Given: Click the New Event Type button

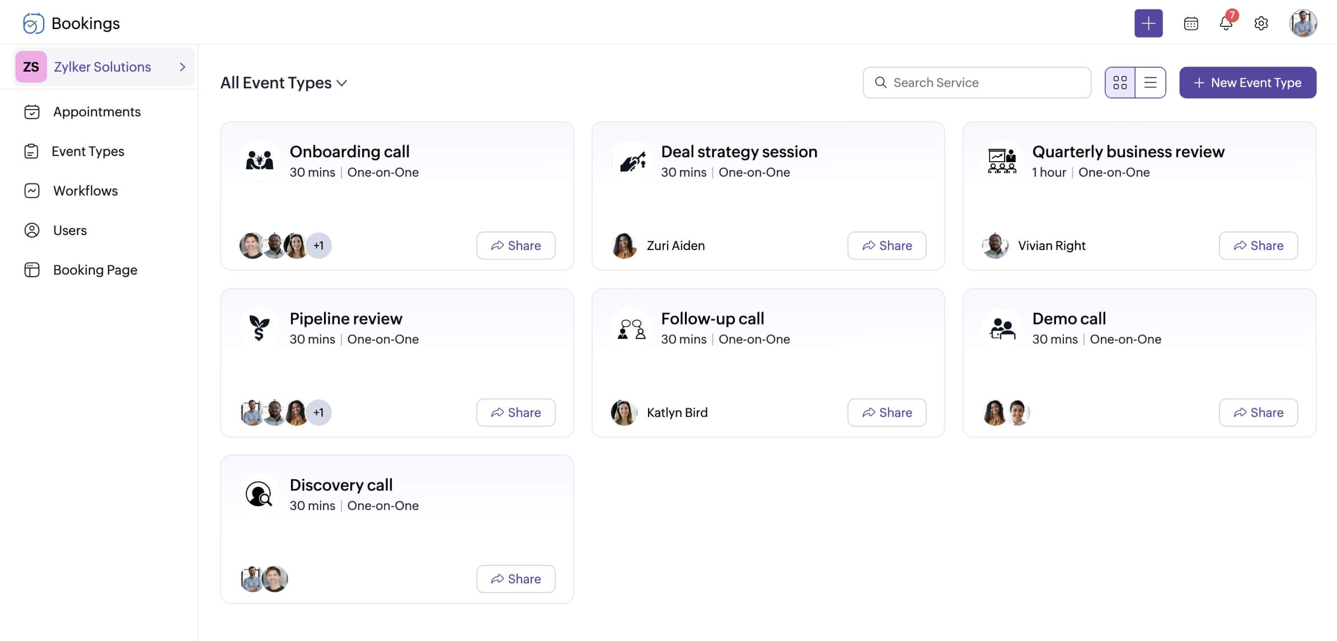Looking at the screenshot, I should tap(1247, 83).
